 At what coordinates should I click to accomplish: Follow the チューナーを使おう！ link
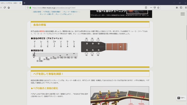coord(71,12)
